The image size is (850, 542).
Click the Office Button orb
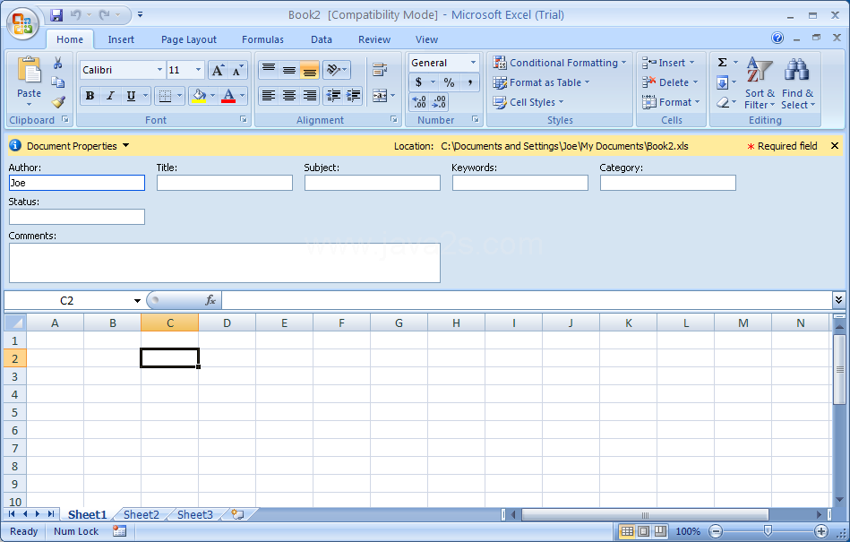click(22, 23)
